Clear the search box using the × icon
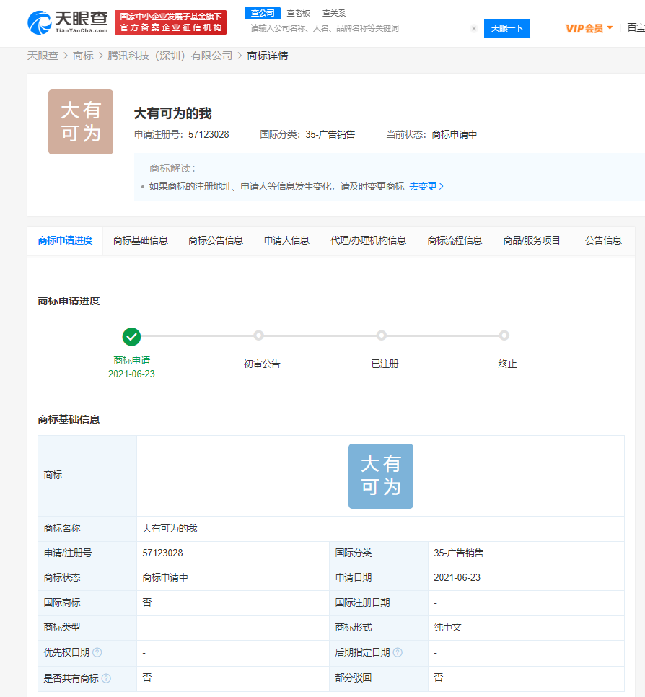The width and height of the screenshot is (645, 697). [474, 28]
